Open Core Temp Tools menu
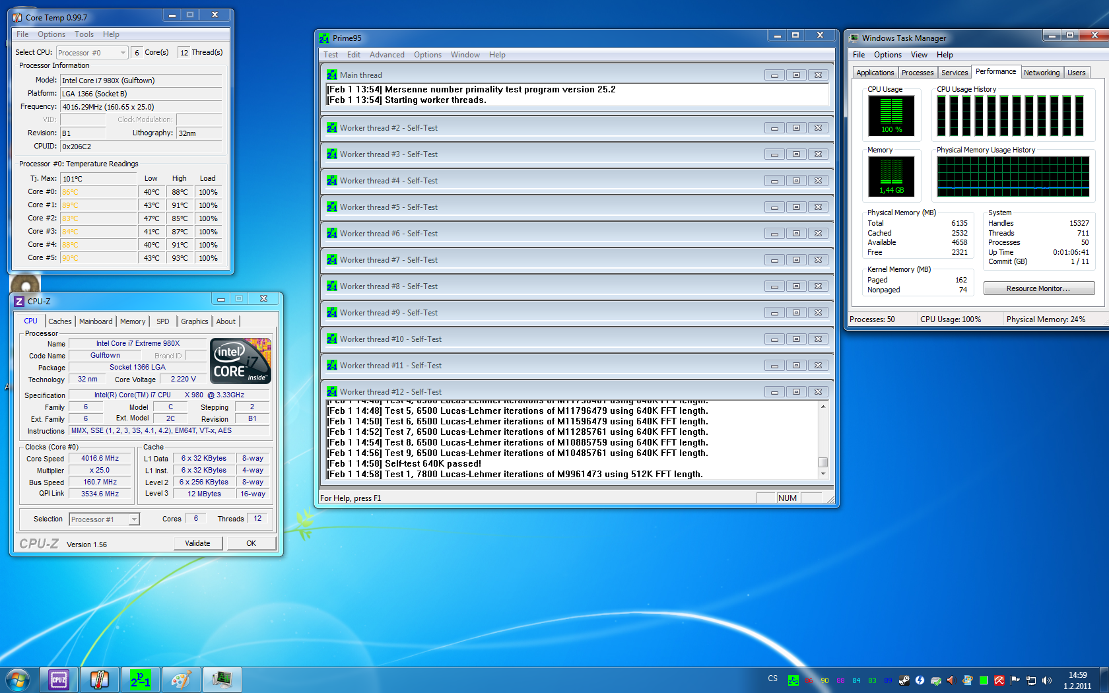The height and width of the screenshot is (693, 1109). click(84, 34)
